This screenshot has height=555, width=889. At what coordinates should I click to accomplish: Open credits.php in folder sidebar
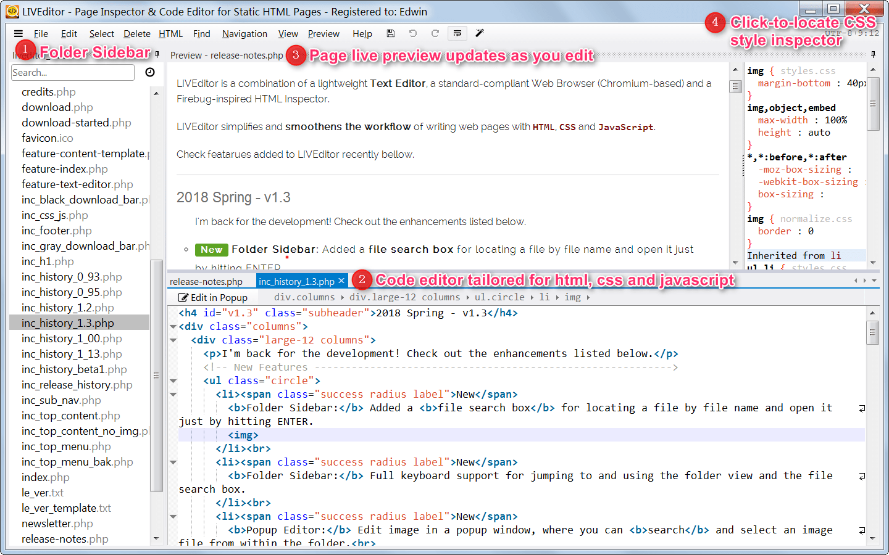click(49, 92)
